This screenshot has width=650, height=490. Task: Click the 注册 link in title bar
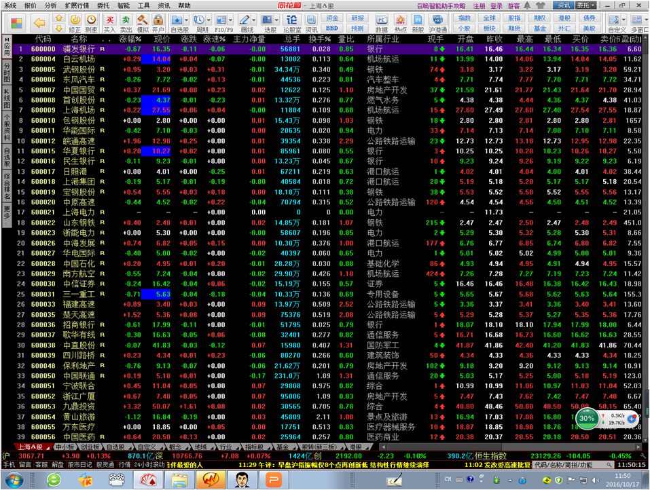480,5
